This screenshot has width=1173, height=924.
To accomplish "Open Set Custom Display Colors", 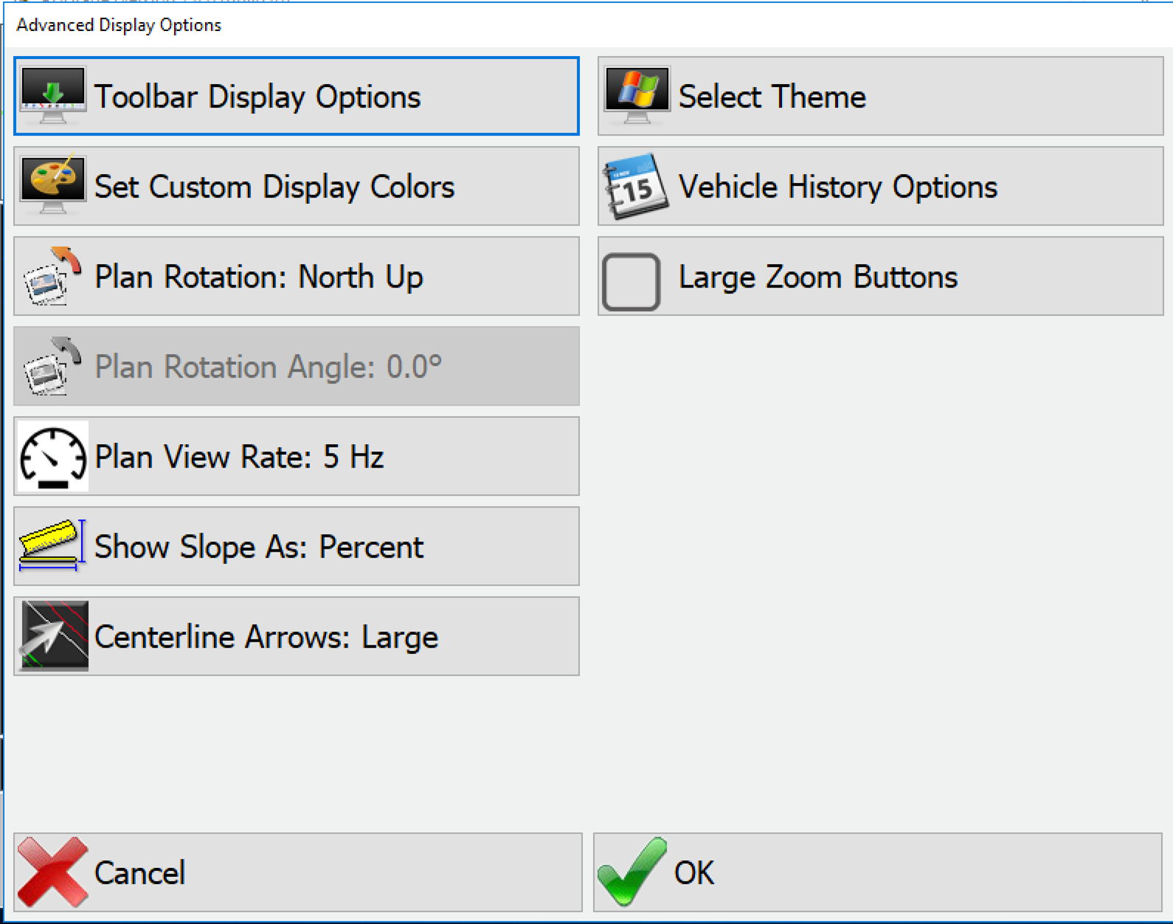I will point(295,186).
